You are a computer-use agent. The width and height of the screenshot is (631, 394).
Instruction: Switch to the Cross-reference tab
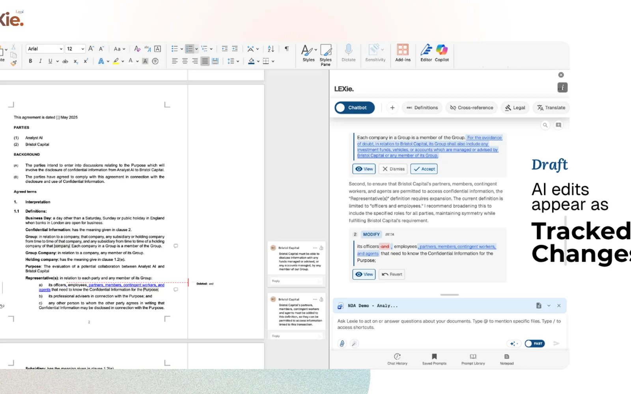coord(471,108)
